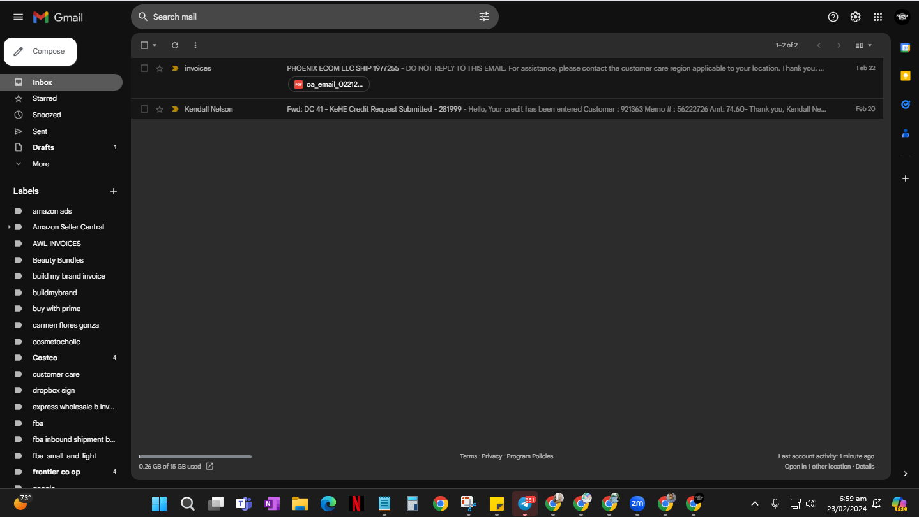Open Google Tasks side panel
Image resolution: width=919 pixels, height=517 pixels.
pyautogui.click(x=905, y=105)
